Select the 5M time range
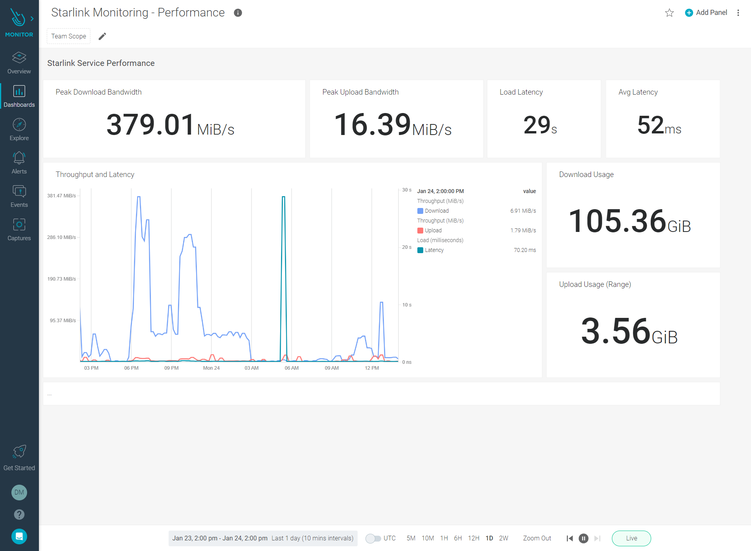751x551 pixels. click(411, 538)
